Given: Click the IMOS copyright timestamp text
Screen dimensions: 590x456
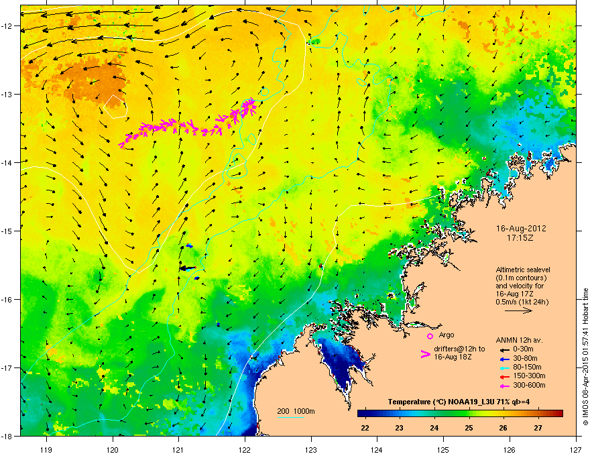Looking at the screenshot, I should 585,357.
